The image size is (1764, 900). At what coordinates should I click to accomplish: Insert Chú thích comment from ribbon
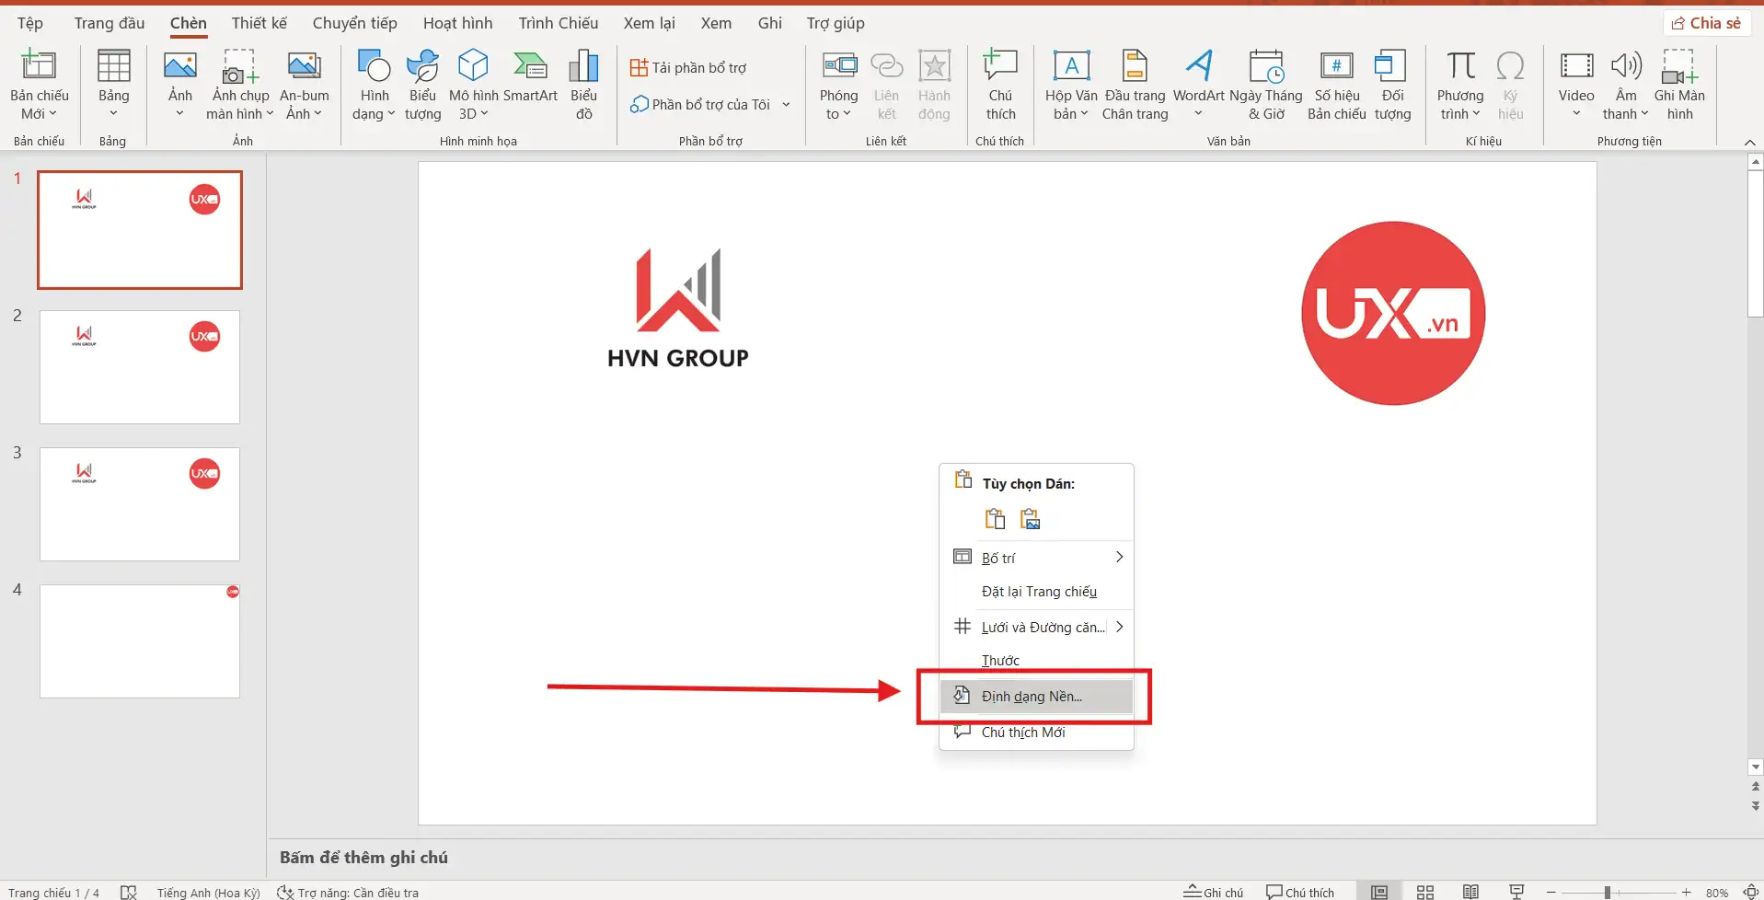1000,85
